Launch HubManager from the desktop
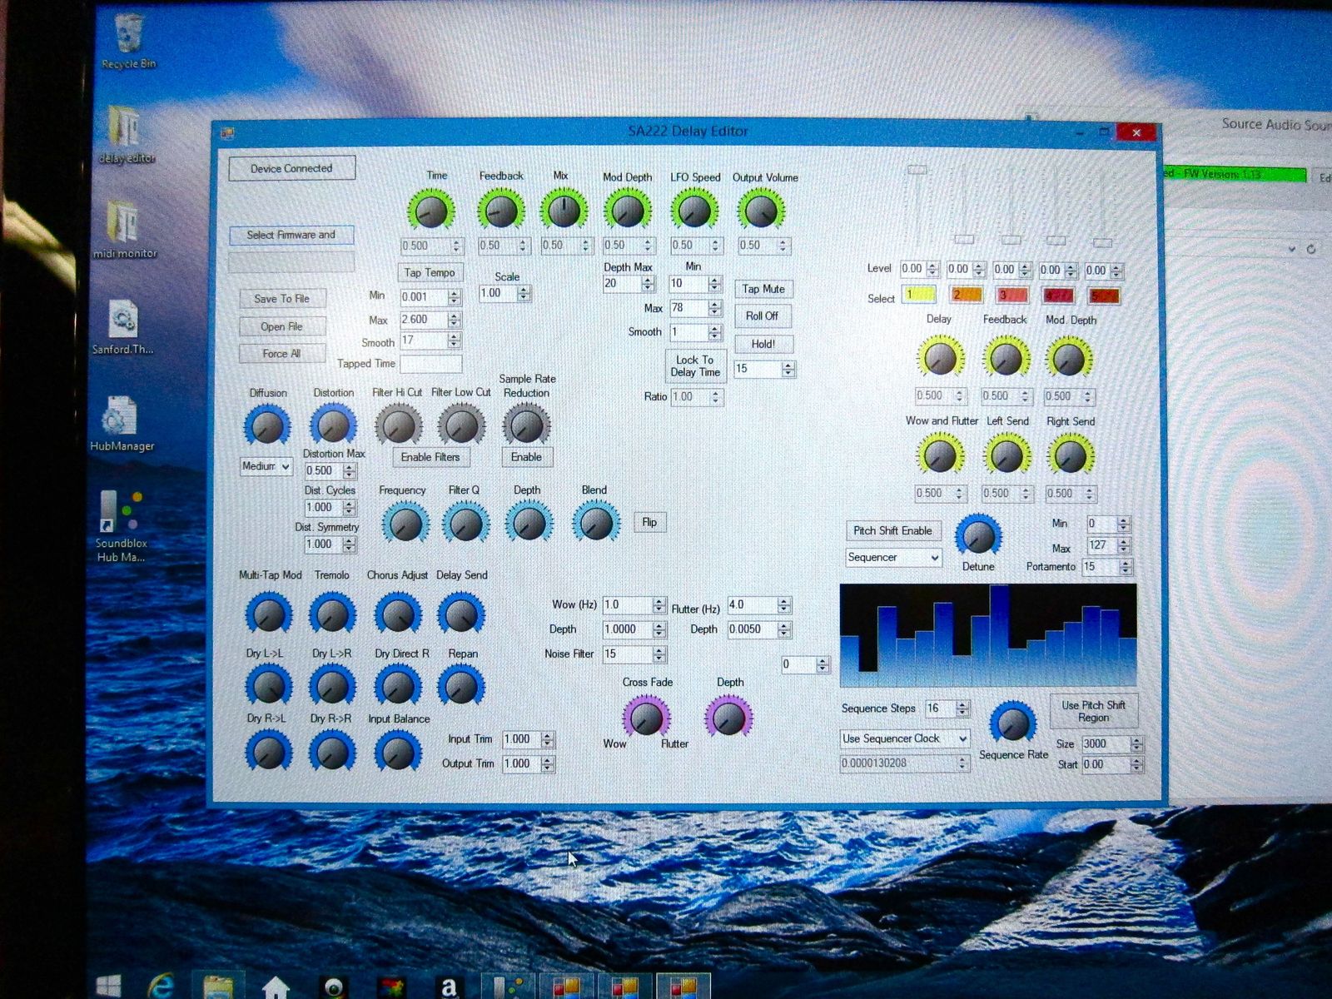 (122, 423)
